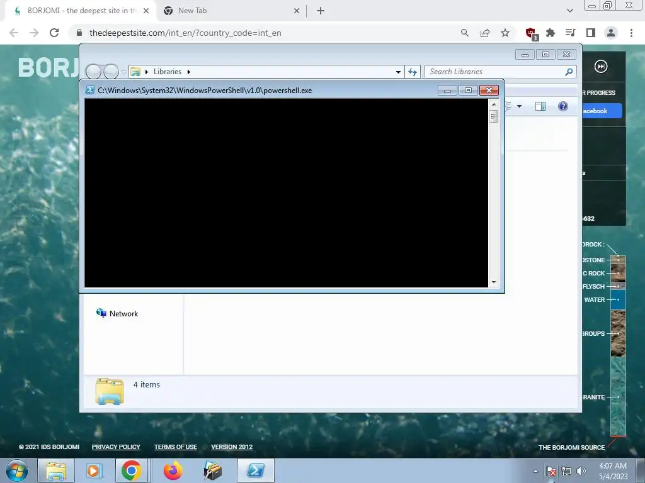Open the tab search dropdown arrow
645x483 pixels.
click(x=569, y=11)
